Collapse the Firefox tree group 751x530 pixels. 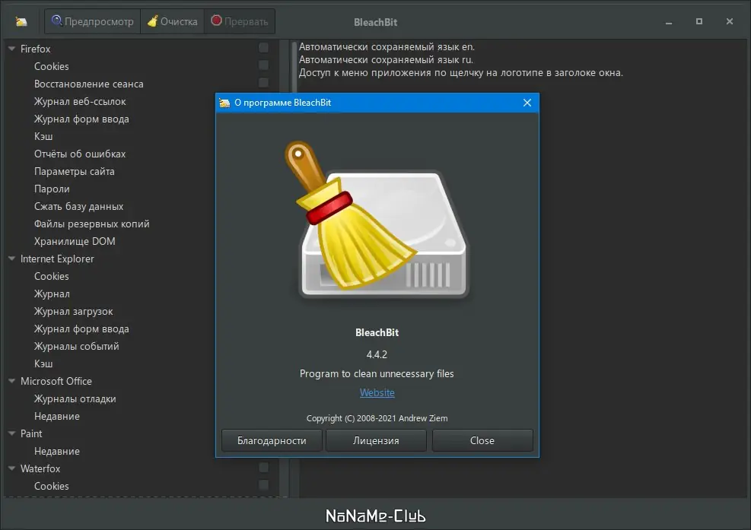tap(12, 49)
